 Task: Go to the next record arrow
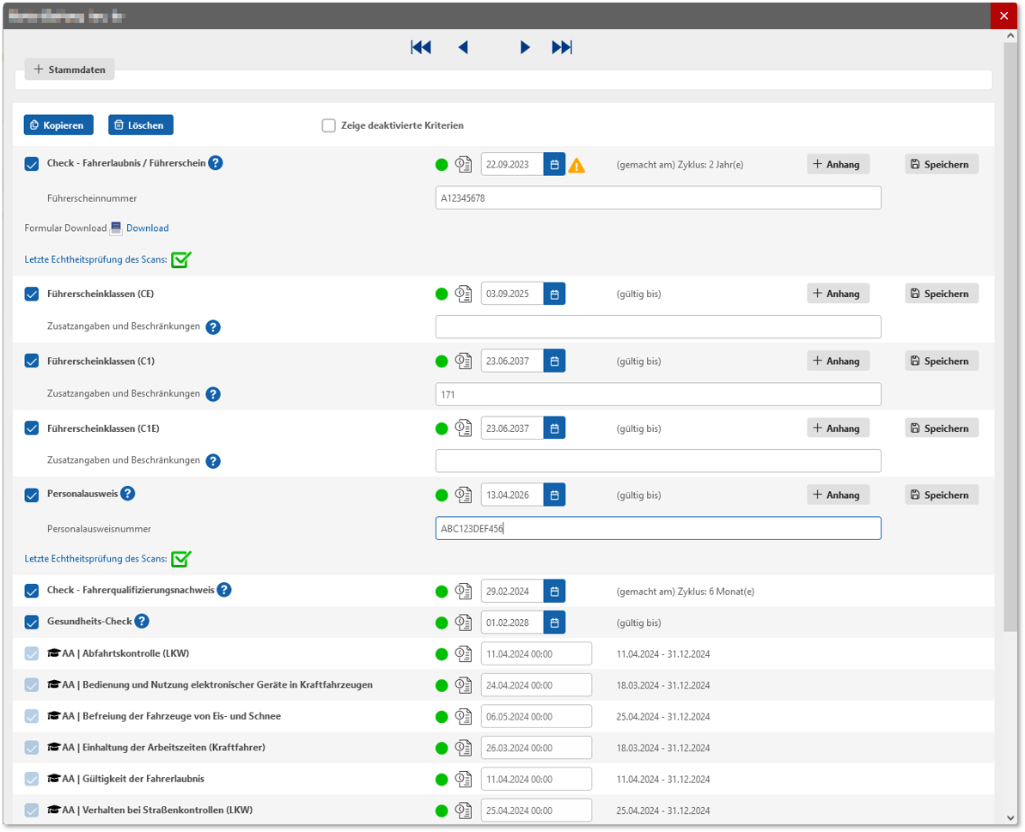524,47
